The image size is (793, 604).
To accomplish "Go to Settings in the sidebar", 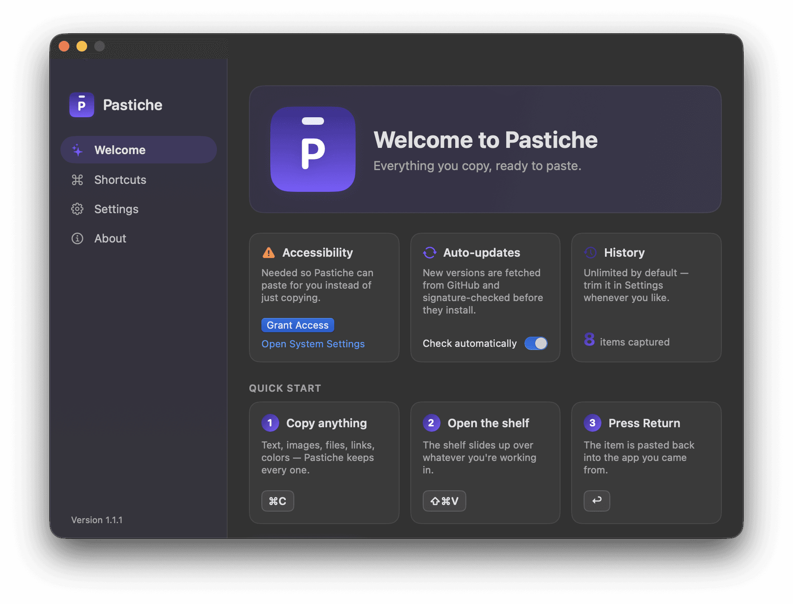I will pyautogui.click(x=139, y=209).
